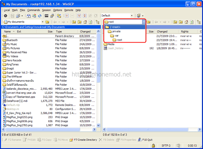Select the Bluetooth folder in local panel
Viewport: 203px width, 149px height.
pos(10,40)
